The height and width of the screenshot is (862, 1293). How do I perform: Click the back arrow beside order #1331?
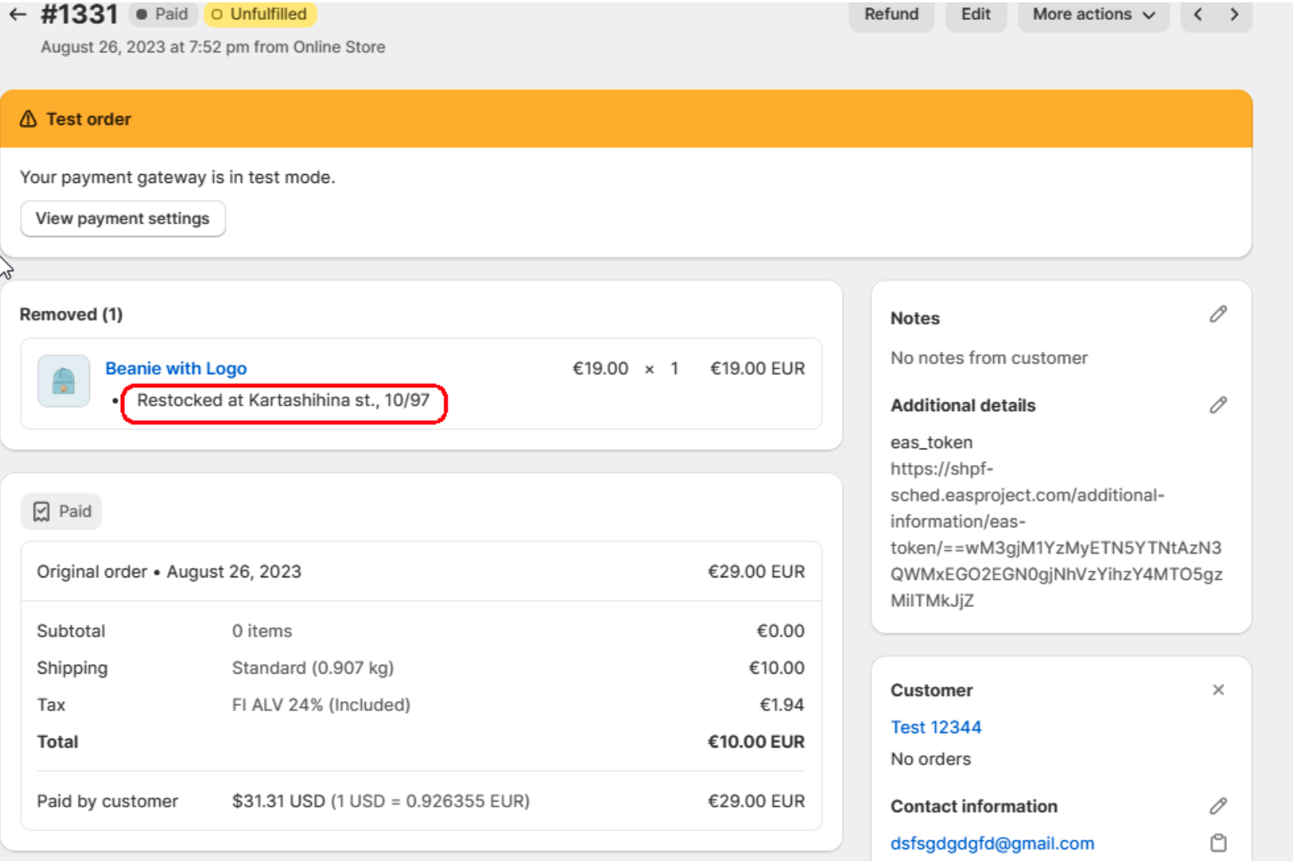17,14
